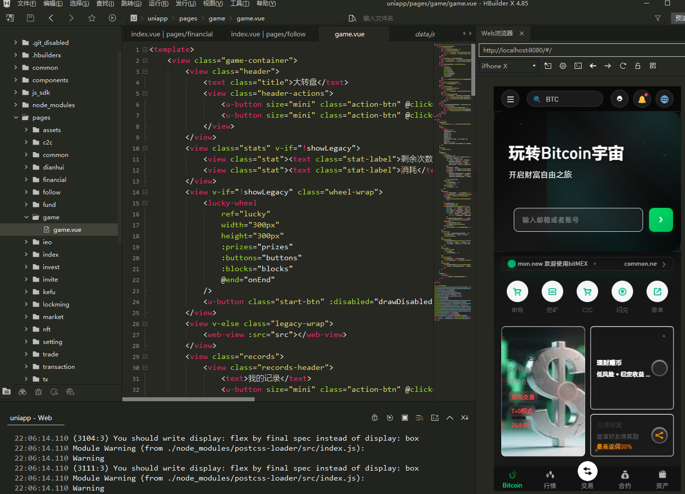685x494 pixels.
Task: Bookmark file with the star icon
Action: (92, 18)
